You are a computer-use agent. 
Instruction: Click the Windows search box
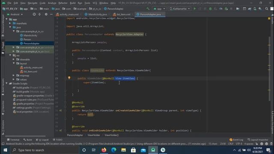(45, 150)
